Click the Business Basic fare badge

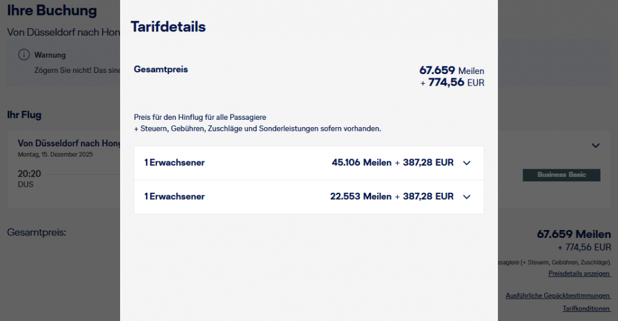coord(561,175)
